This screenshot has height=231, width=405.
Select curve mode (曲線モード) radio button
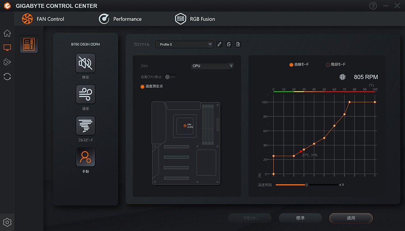click(x=291, y=65)
